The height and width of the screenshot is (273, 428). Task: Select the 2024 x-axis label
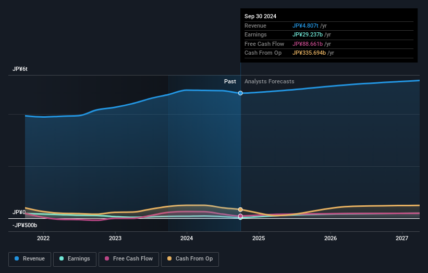tap(187, 238)
